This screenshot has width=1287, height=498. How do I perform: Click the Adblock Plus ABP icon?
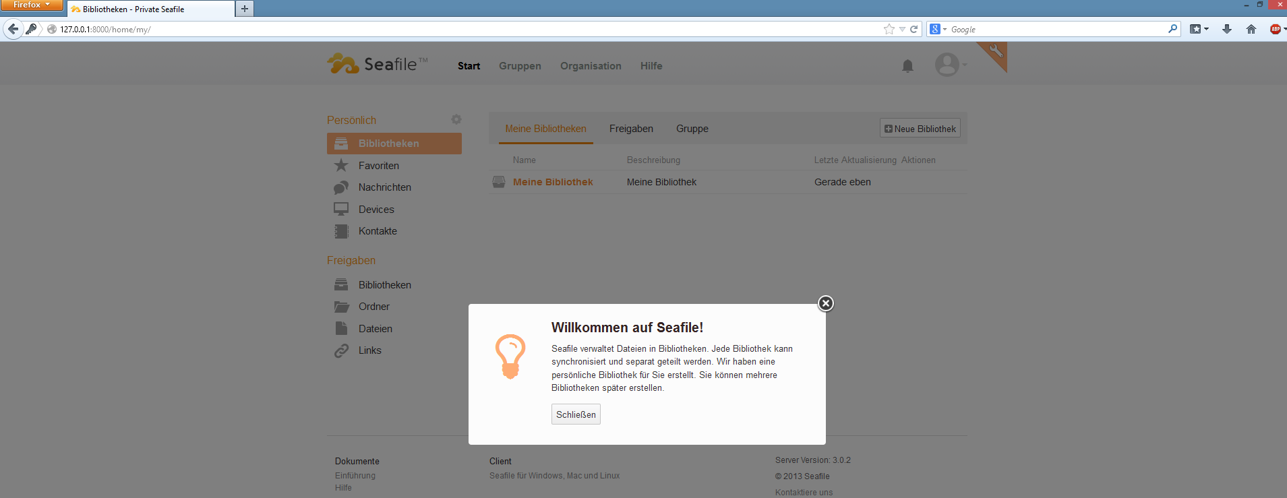[1276, 29]
